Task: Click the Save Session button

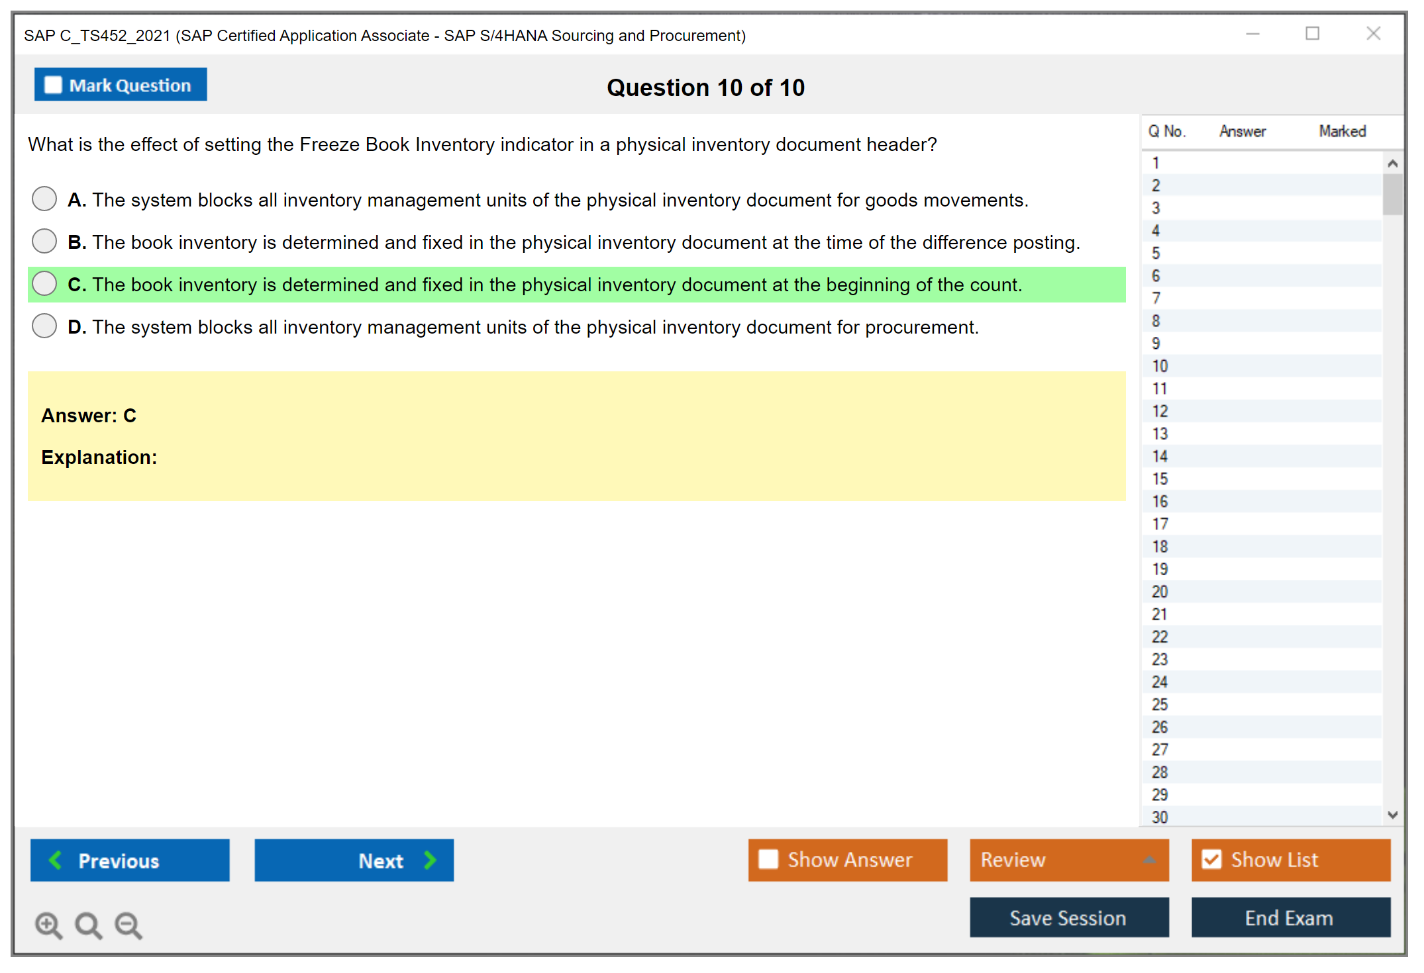Action: (1068, 917)
